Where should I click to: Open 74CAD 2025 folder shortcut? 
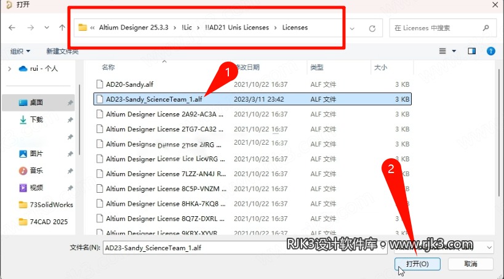(x=44, y=222)
